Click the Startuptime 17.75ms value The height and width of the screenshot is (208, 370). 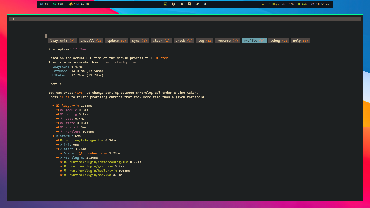(80, 49)
